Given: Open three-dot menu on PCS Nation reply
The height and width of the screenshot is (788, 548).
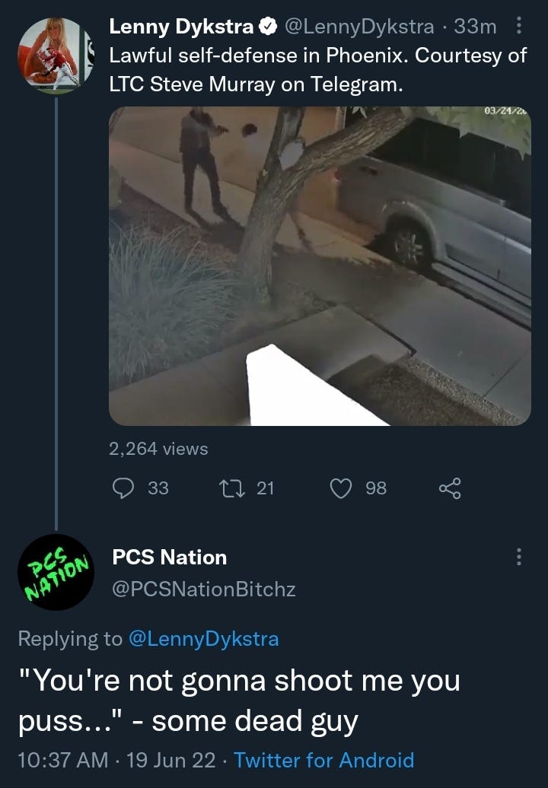Looking at the screenshot, I should [x=519, y=557].
